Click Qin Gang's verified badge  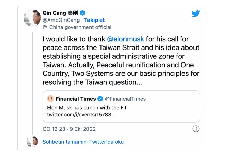point(83,13)
